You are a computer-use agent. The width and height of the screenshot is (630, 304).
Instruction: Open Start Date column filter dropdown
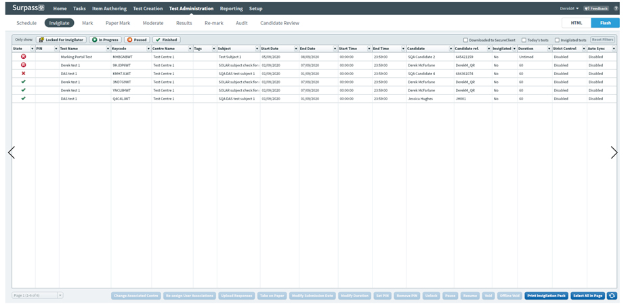(296, 49)
